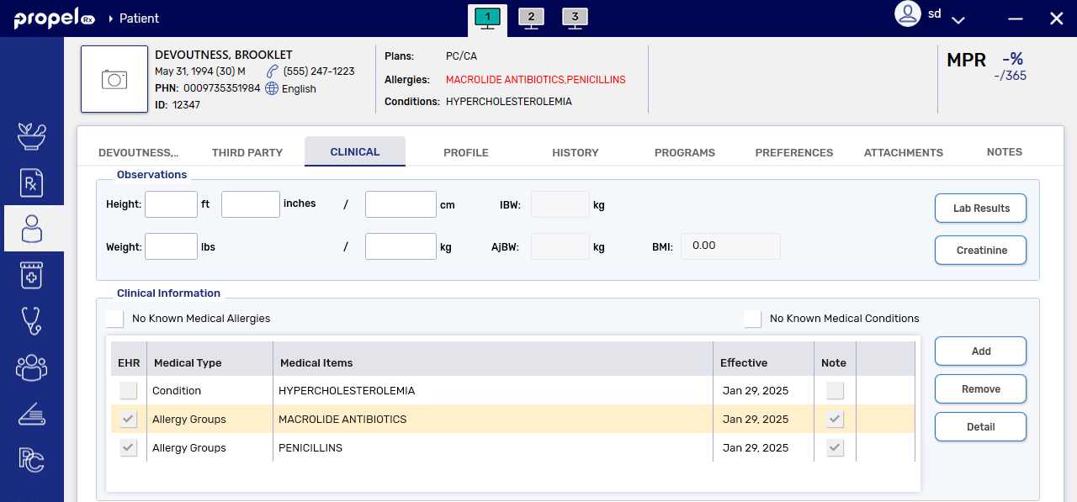Expand the Patient breadcrumb arrow
Viewport: 1077px width, 502px height.
pyautogui.click(x=110, y=18)
